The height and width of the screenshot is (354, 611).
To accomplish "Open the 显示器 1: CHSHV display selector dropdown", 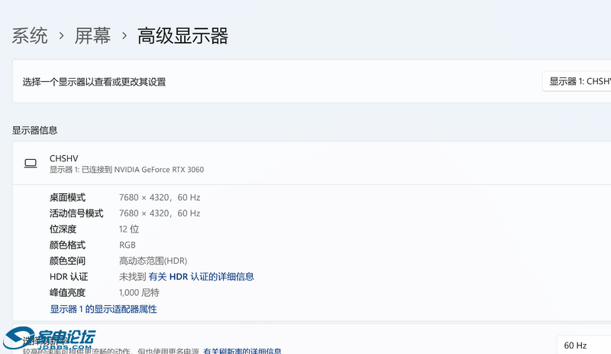I will point(579,81).
